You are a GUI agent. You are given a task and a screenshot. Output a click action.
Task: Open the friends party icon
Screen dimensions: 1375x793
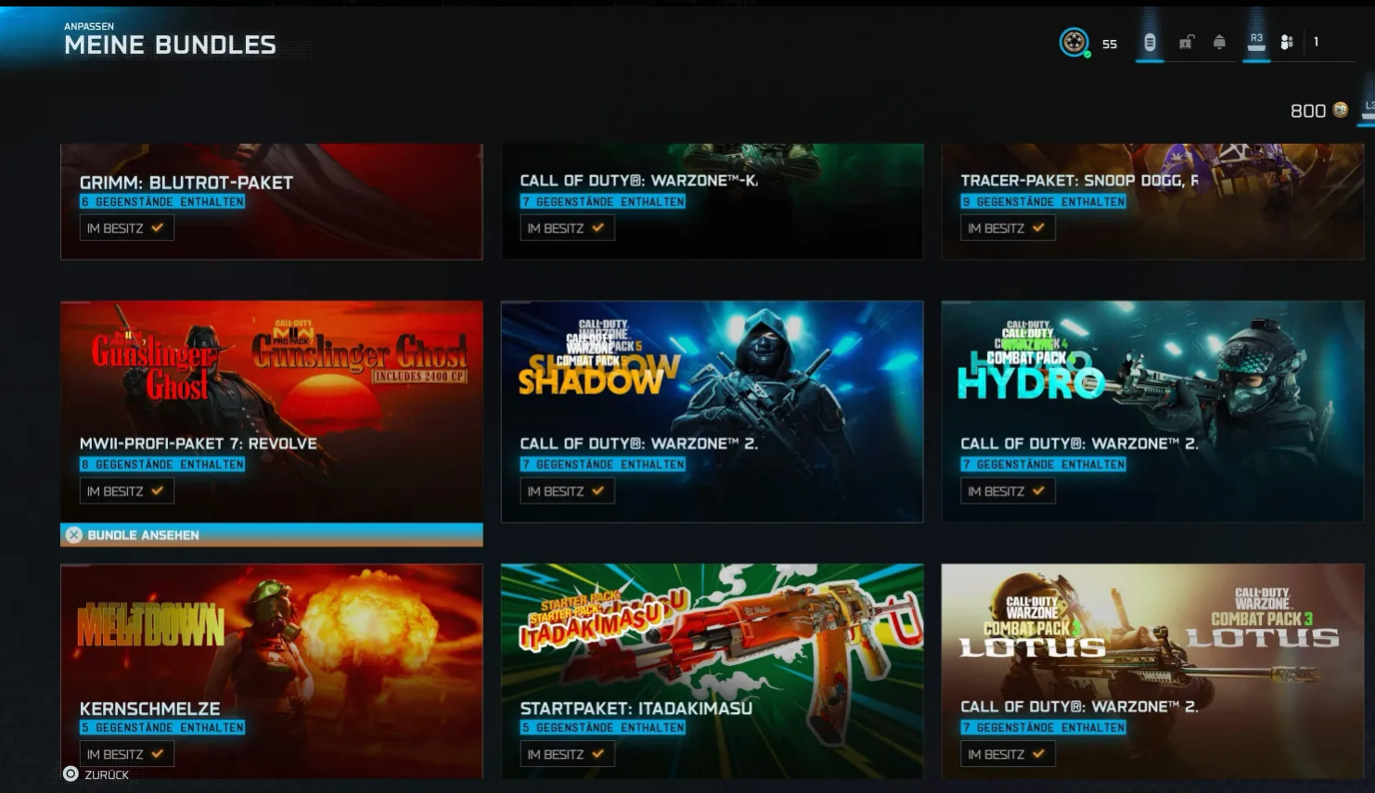click(1287, 42)
